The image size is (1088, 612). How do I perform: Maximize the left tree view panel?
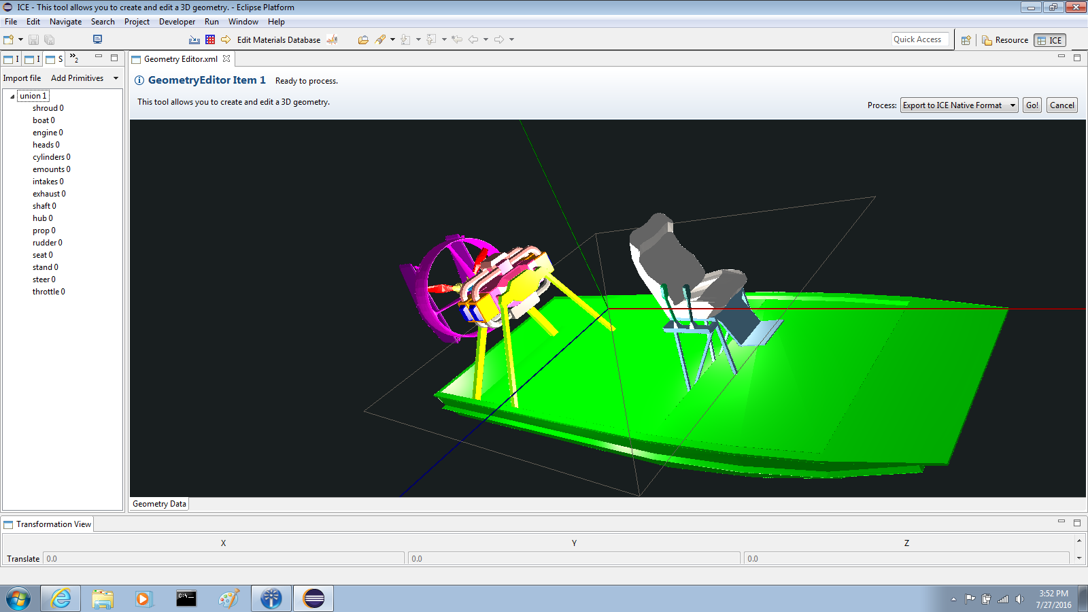[x=114, y=58]
